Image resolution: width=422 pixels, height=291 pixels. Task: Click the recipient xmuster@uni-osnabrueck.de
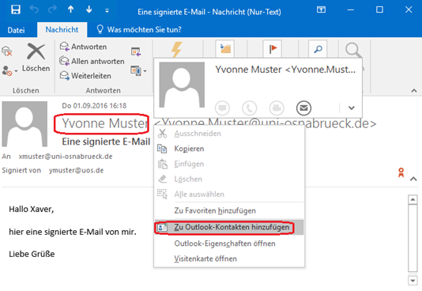[x=66, y=157]
